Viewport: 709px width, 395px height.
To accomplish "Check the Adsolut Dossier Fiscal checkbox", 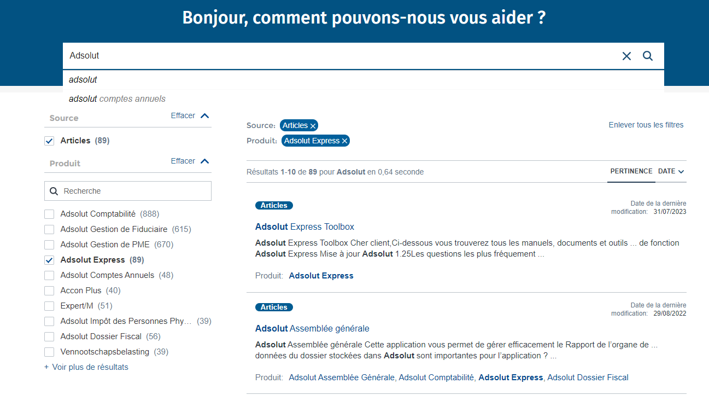I will 49,336.
